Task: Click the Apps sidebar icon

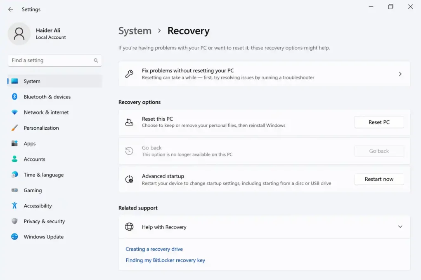Action: (15, 143)
